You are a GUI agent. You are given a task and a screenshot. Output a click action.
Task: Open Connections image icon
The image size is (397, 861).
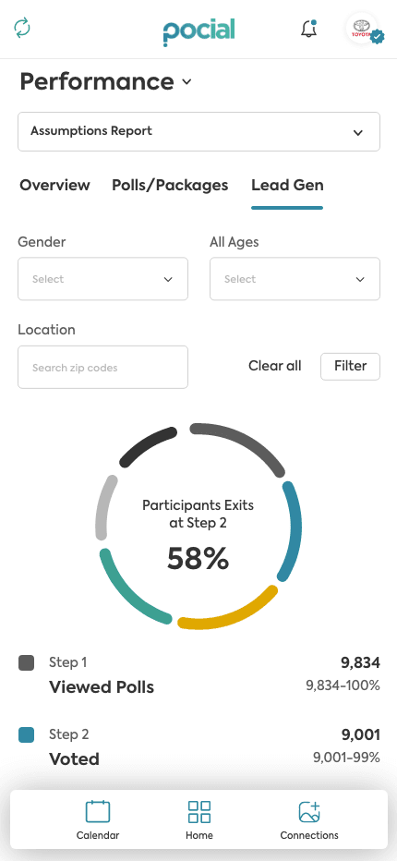pos(309,812)
